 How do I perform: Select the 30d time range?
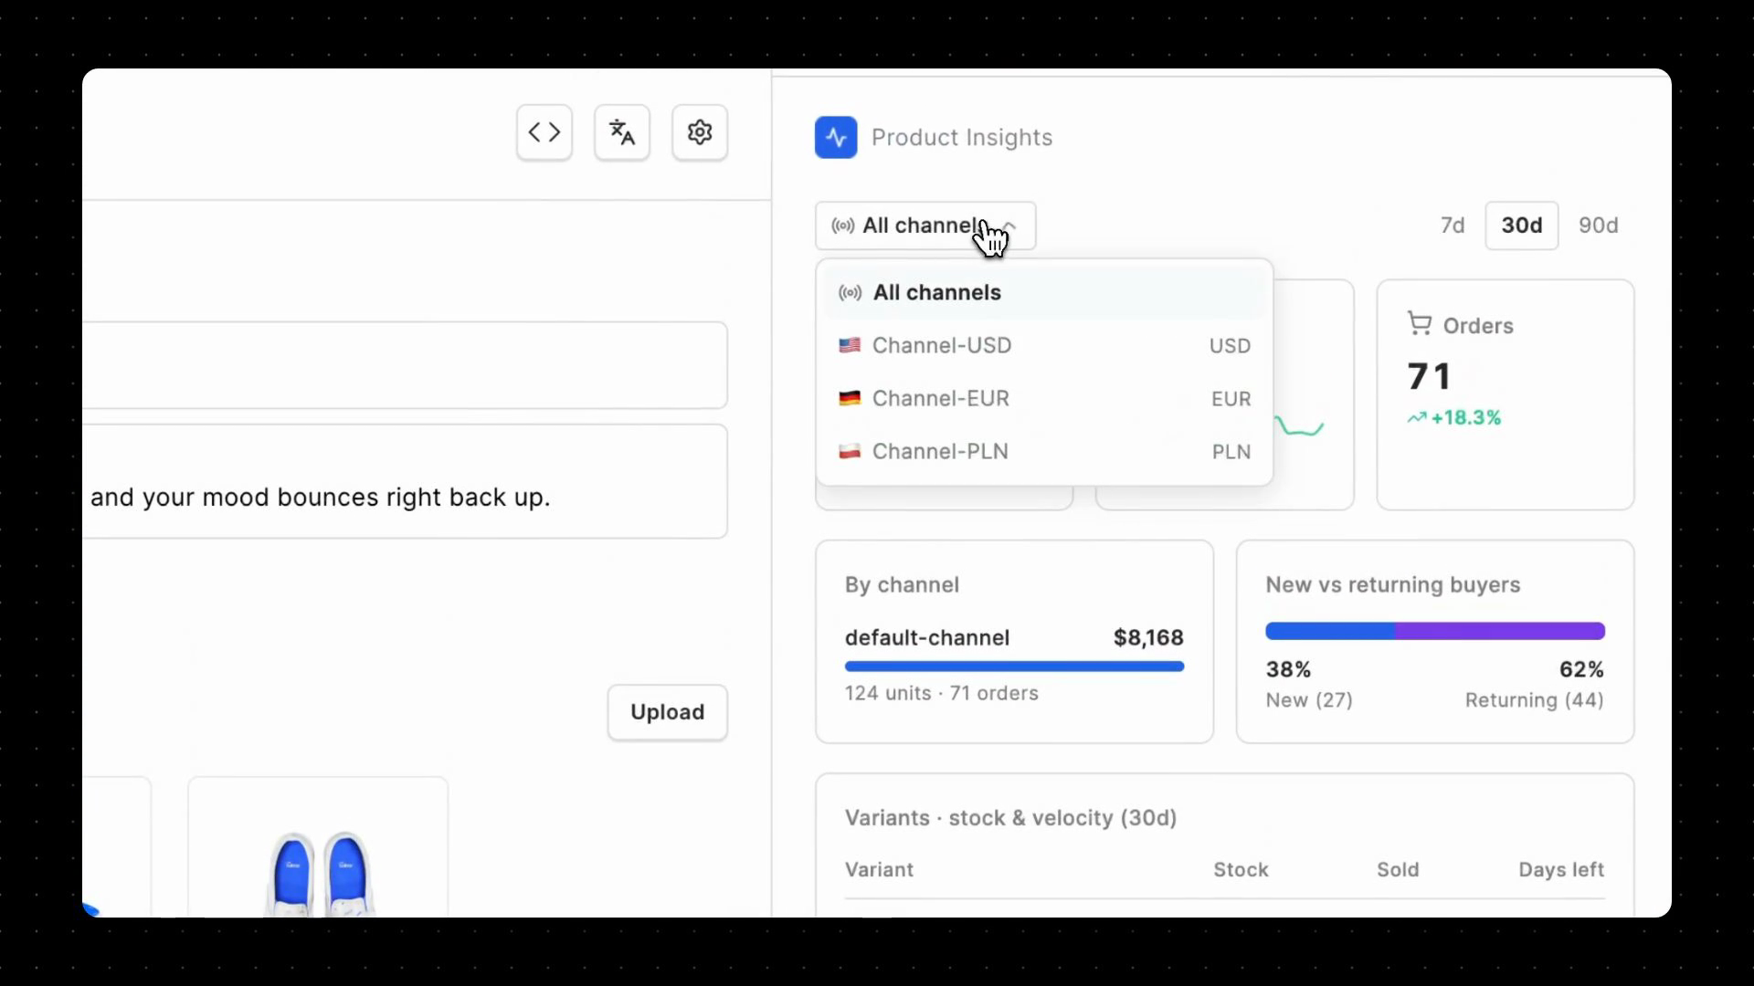(x=1522, y=226)
